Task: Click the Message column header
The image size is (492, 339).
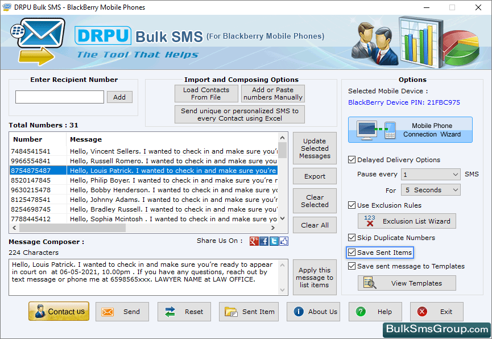Action: (x=172, y=139)
